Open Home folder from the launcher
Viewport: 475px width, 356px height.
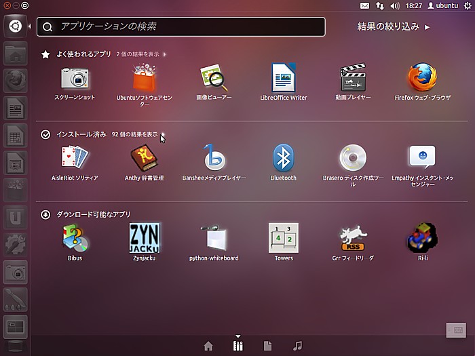[16, 54]
